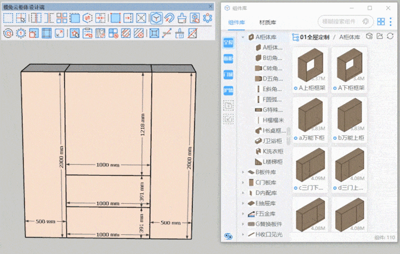Open the folder icon beside the breadcrumb

(380, 37)
